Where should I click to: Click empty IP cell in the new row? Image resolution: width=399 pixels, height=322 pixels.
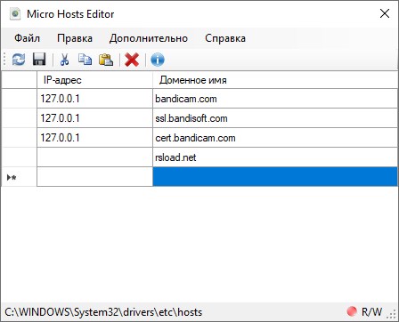coord(94,177)
